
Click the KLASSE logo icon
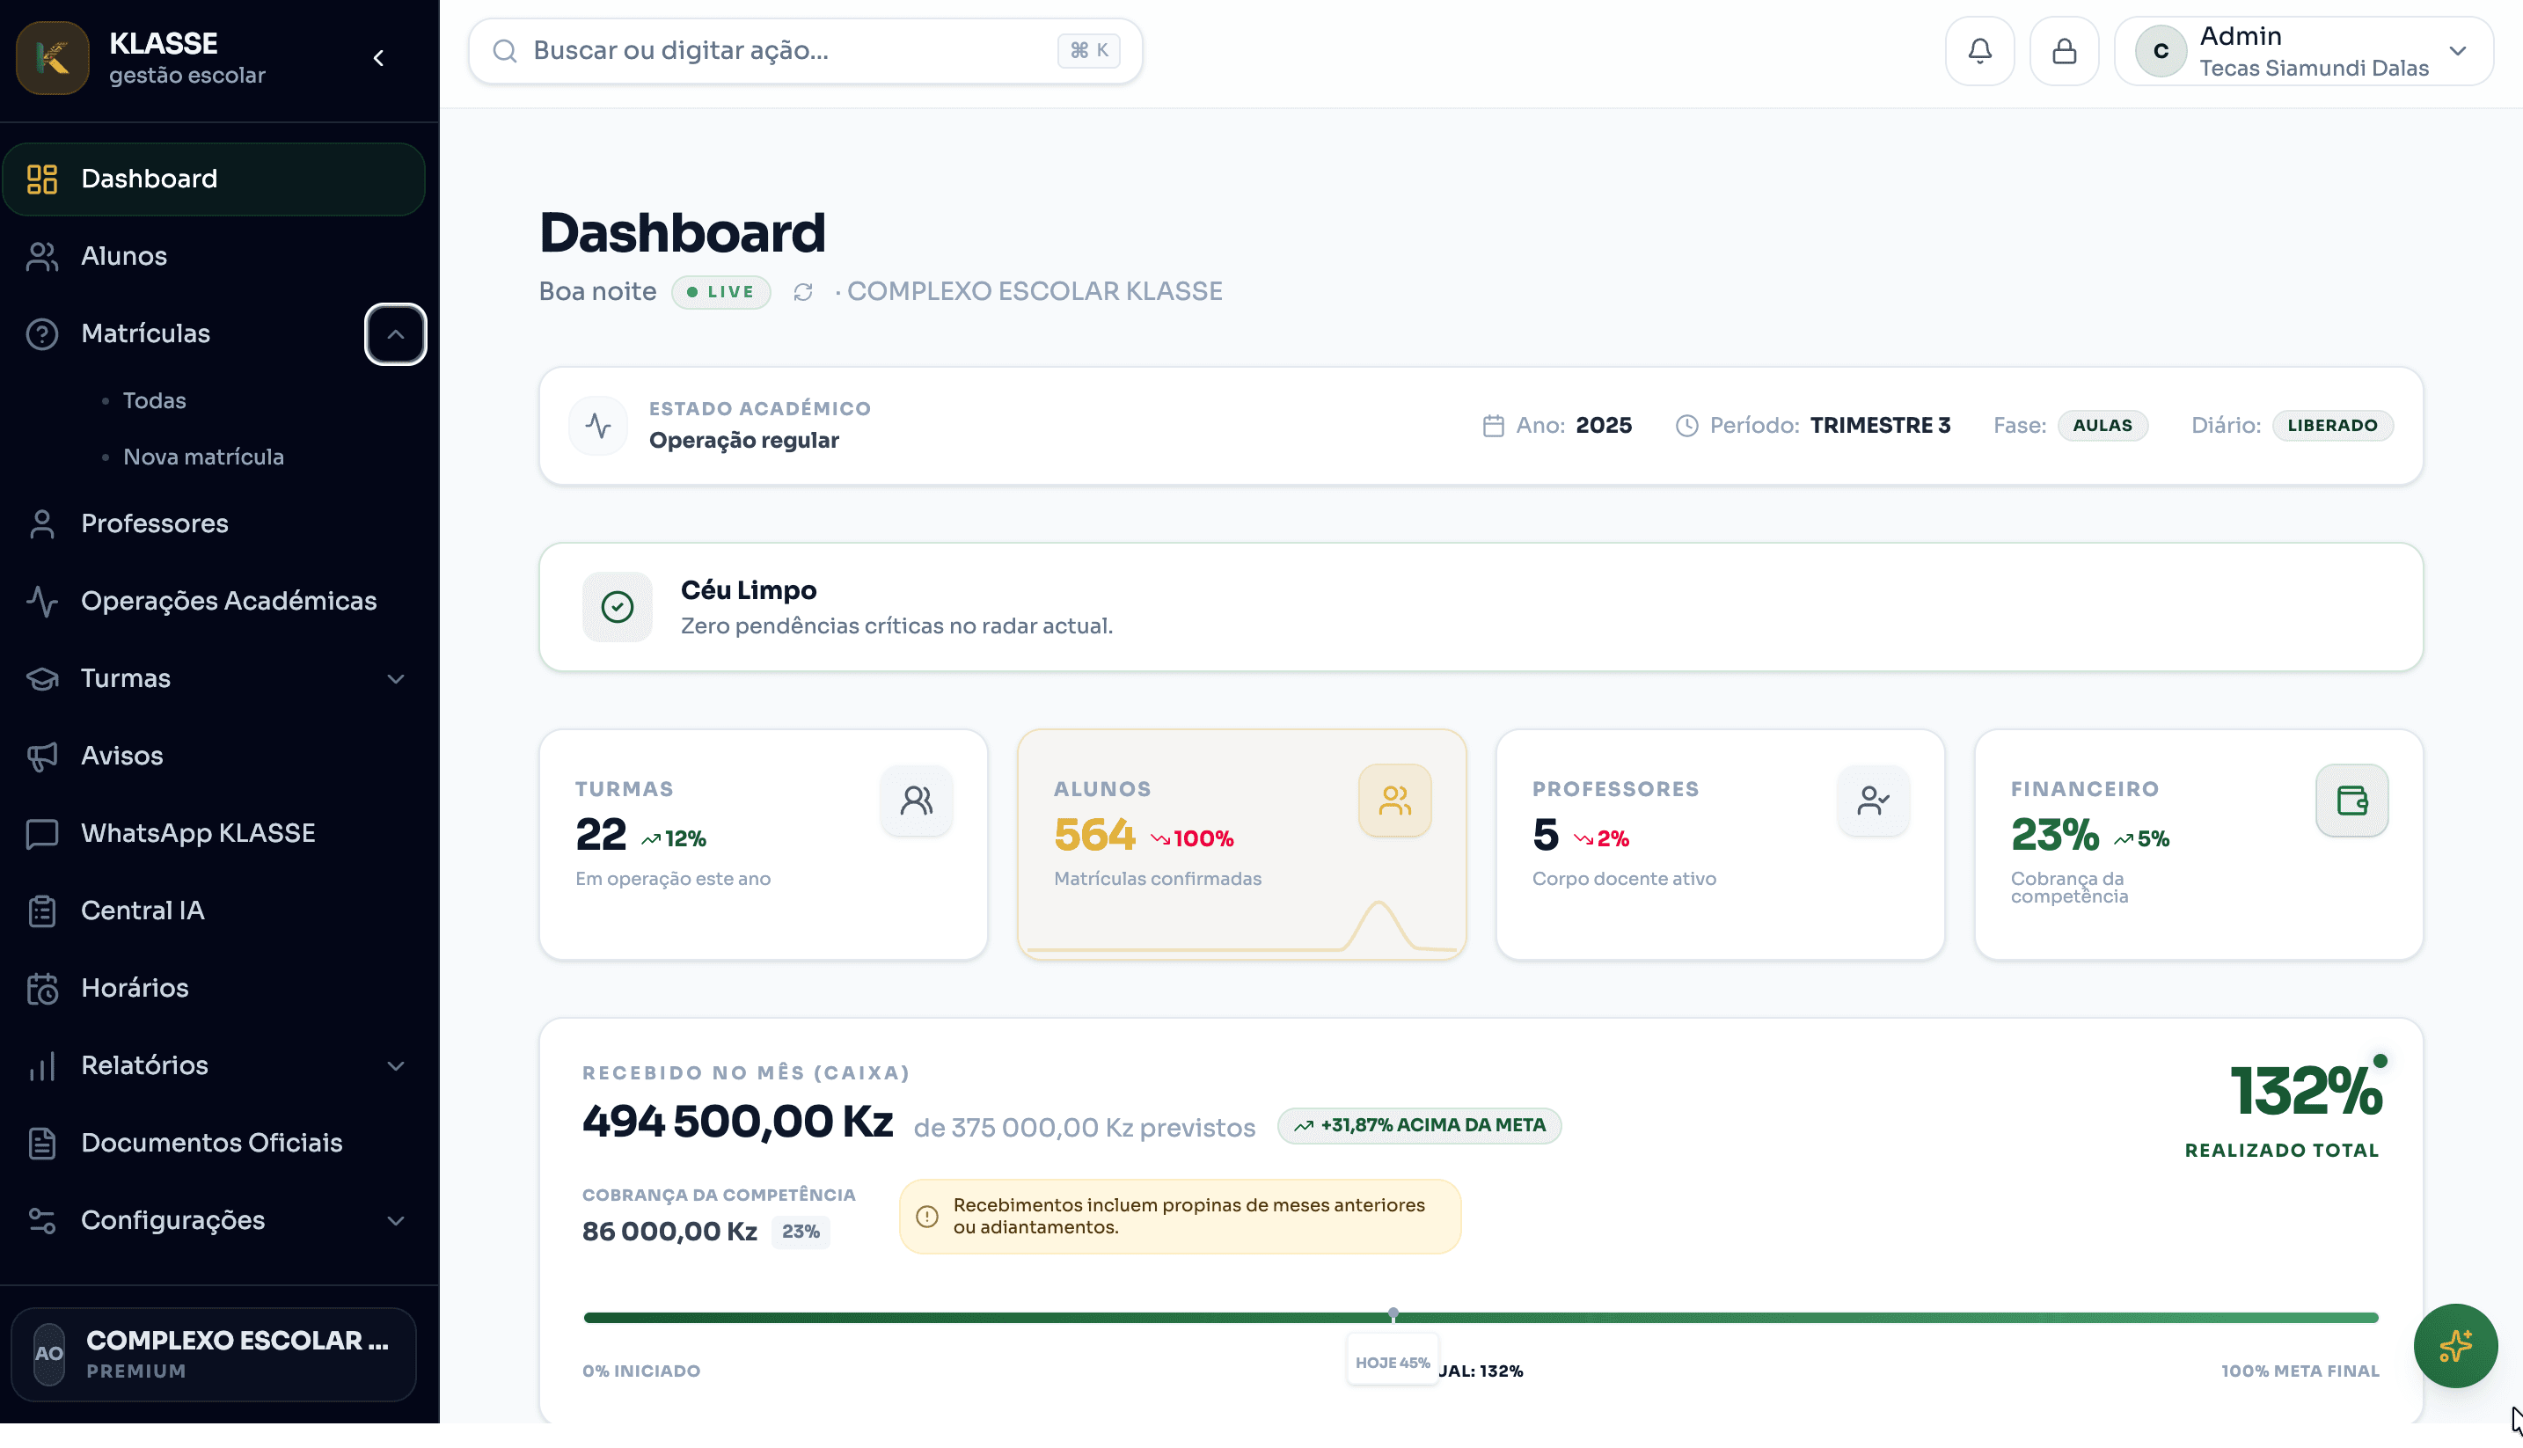pos(53,58)
